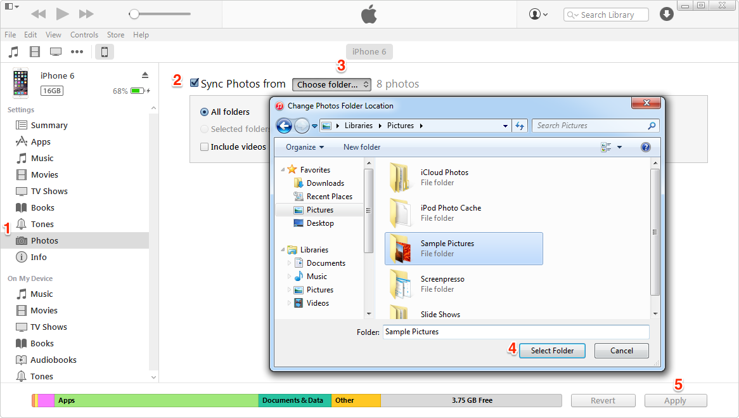Image resolution: width=739 pixels, height=418 pixels.
Task: Click the back arrow in folder dialog
Action: [284, 126]
